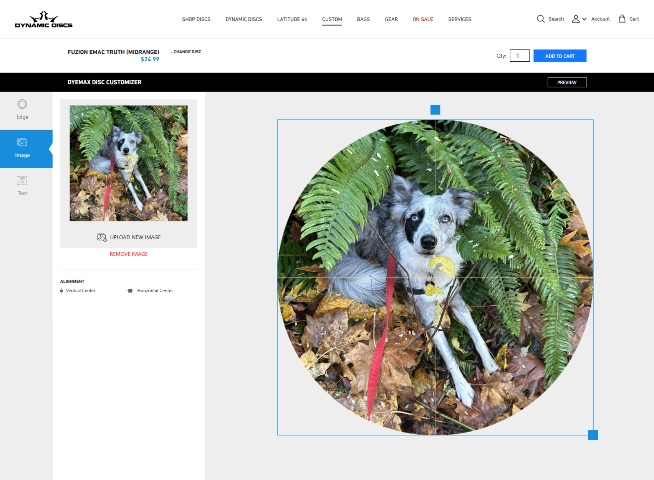
Task: Open the Bags menu
Action: (363, 19)
